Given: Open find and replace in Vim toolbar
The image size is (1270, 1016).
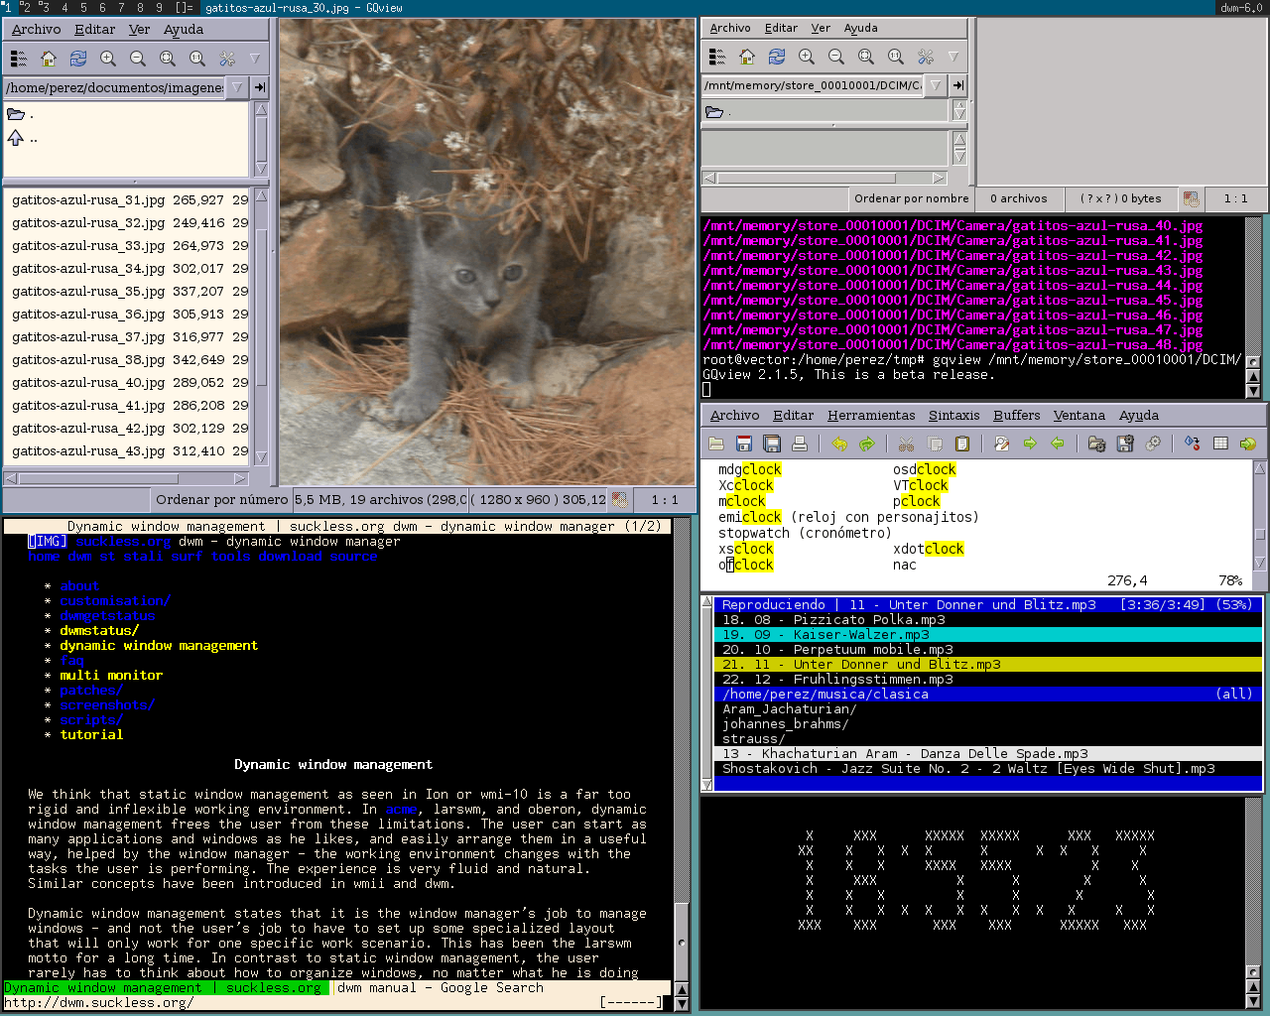Looking at the screenshot, I should (1002, 444).
